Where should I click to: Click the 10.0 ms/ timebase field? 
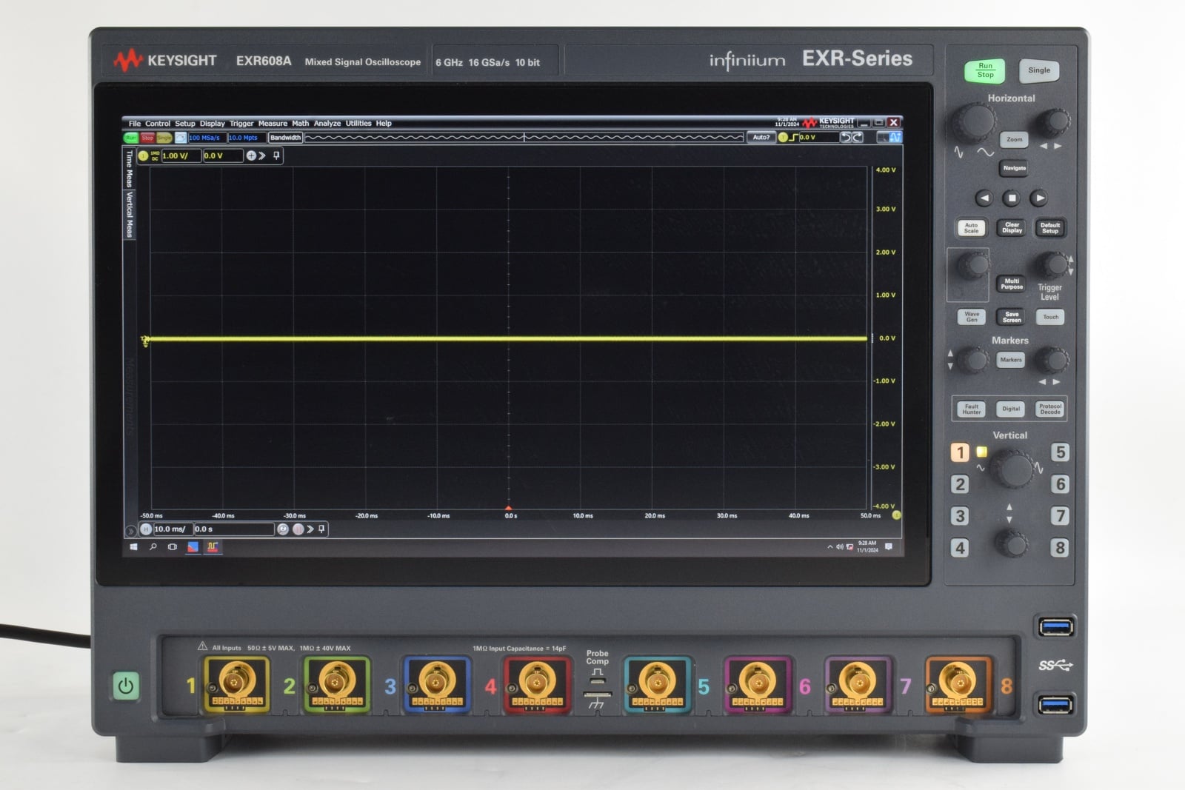pos(173,529)
